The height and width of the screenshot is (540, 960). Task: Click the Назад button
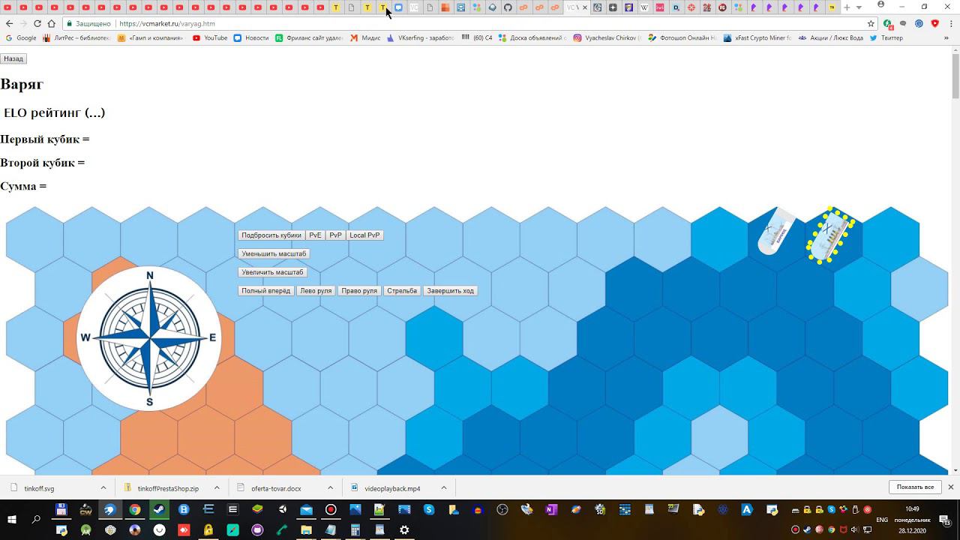[x=13, y=58]
